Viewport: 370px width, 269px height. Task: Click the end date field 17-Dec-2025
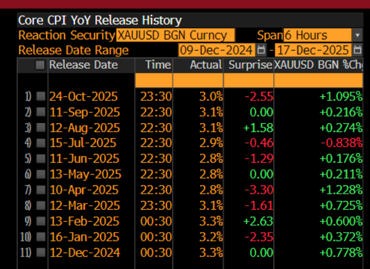click(313, 50)
